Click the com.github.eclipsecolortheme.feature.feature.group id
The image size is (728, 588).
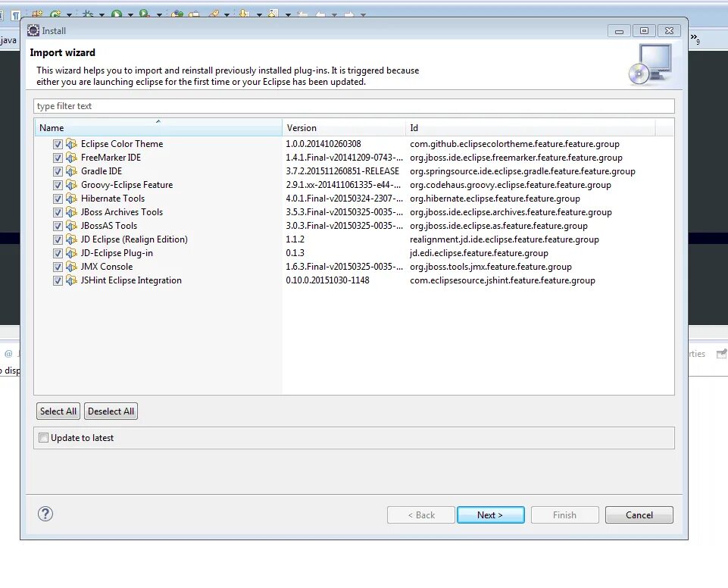514,144
